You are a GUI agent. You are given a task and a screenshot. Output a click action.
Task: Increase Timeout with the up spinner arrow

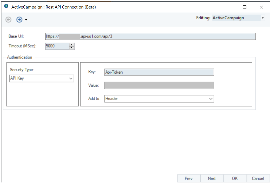(71, 45)
